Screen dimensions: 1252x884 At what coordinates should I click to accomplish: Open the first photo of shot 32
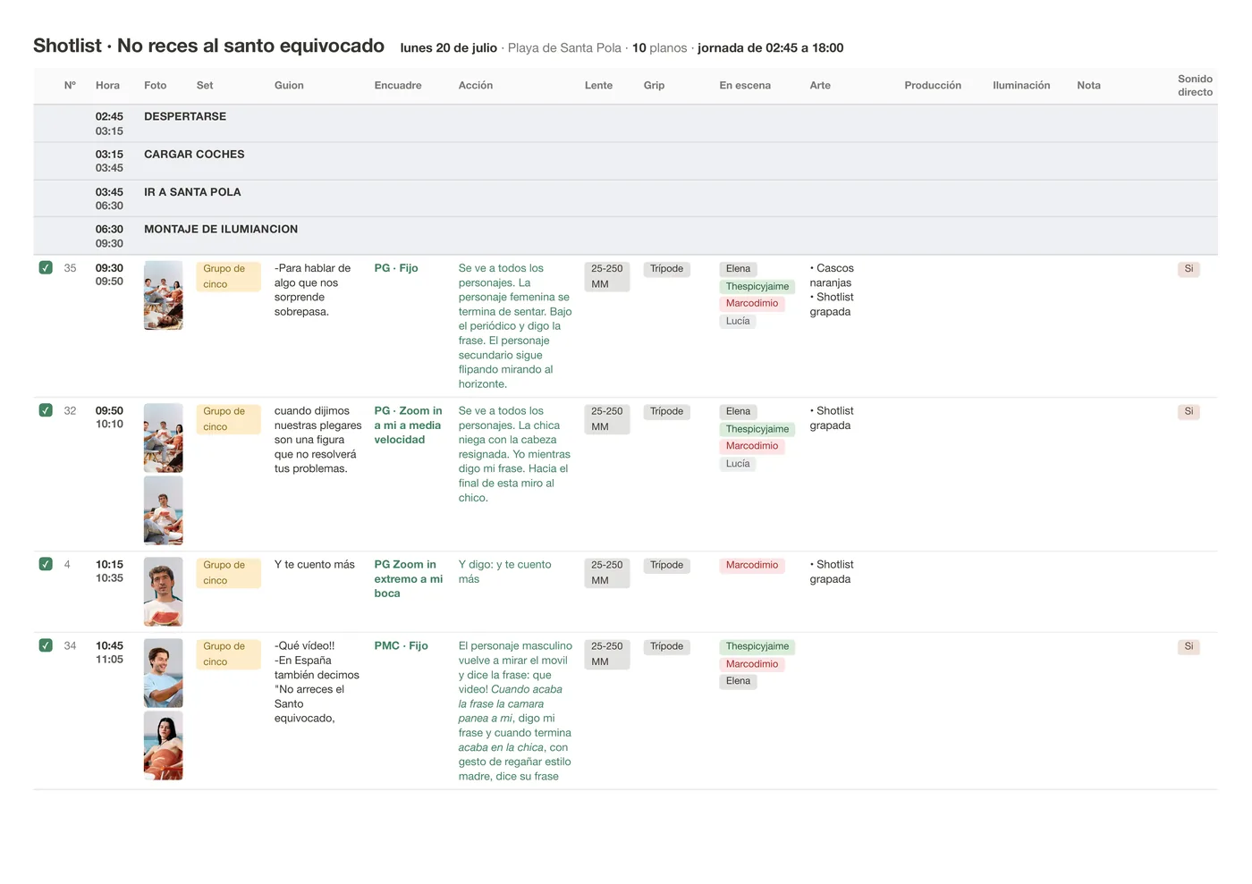[x=163, y=438]
